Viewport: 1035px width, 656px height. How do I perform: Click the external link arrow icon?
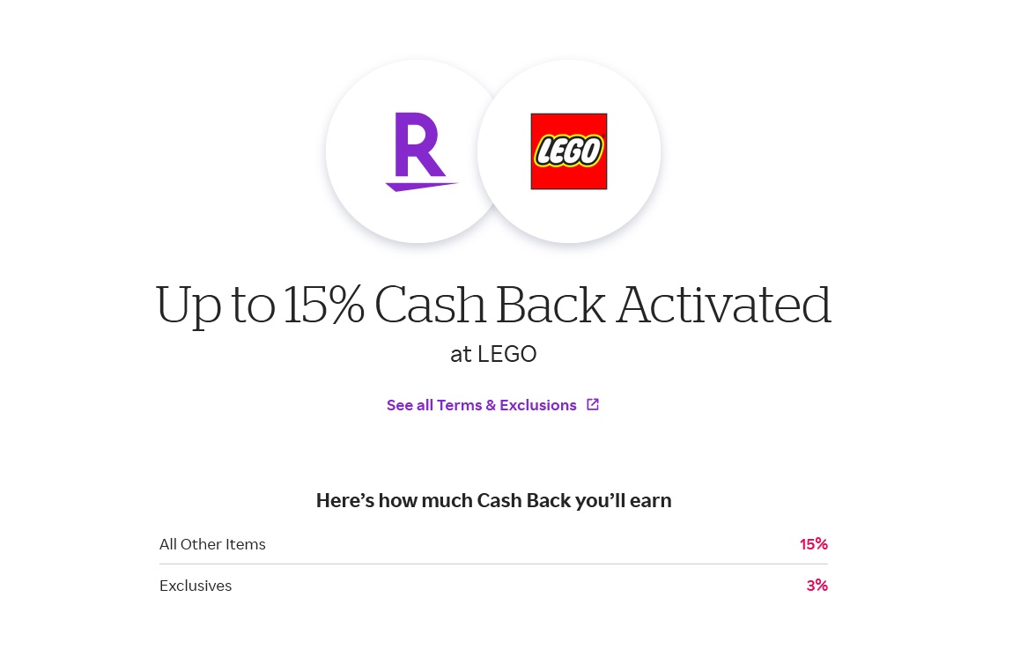click(593, 404)
